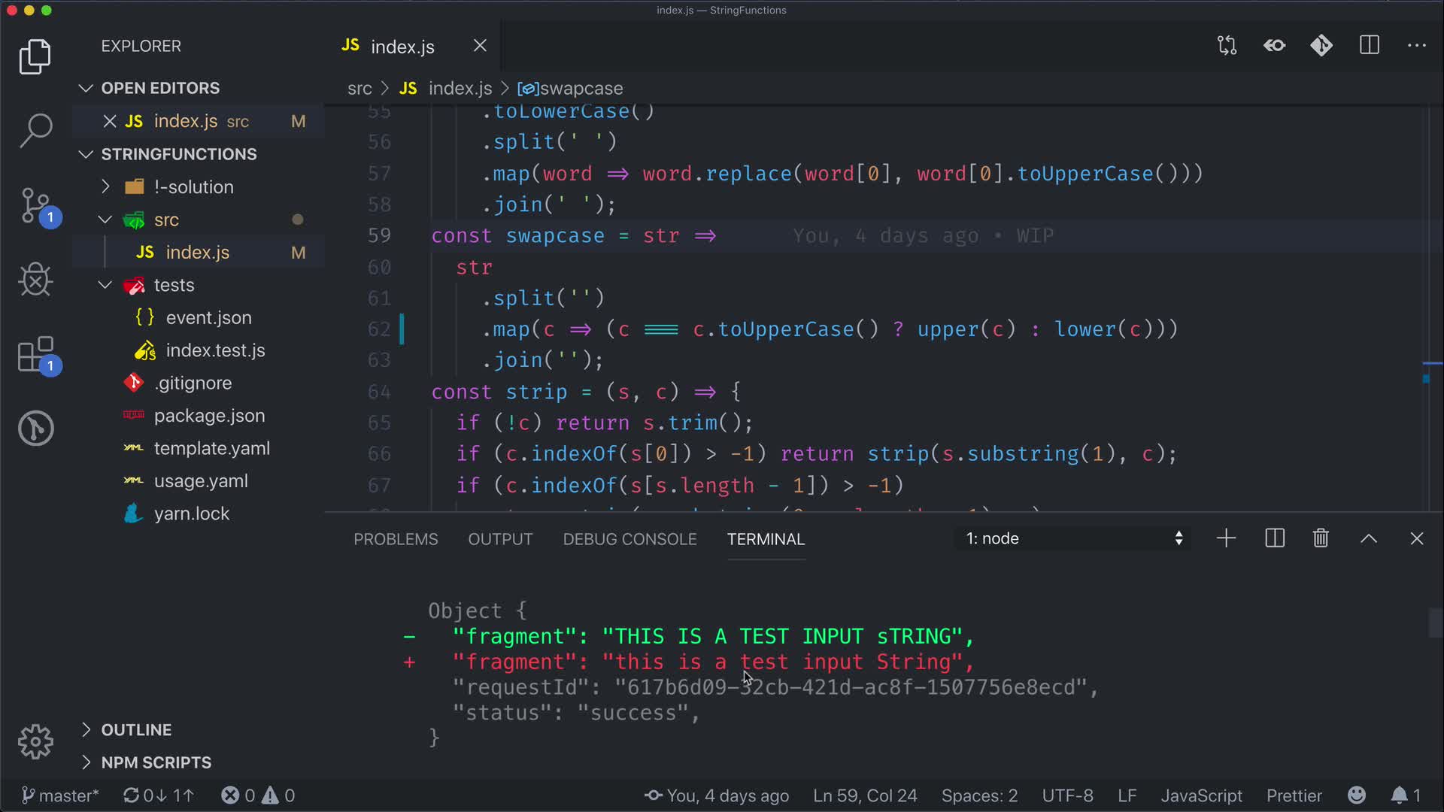The width and height of the screenshot is (1444, 812).
Task: Switch to the DEBUG CONSOLE tab
Action: pyautogui.click(x=629, y=539)
